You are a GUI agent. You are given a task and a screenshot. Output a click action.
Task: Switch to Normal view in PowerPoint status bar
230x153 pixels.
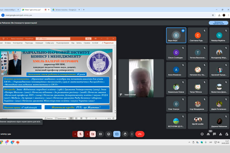click(71, 118)
